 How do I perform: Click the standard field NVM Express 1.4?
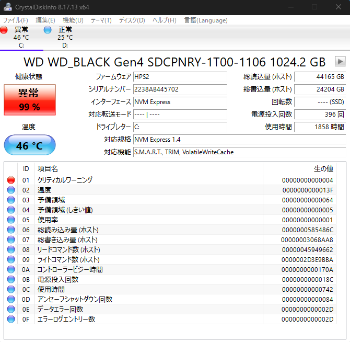[x=239, y=140]
